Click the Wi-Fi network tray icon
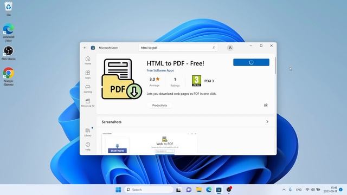The height and width of the screenshot is (195, 347). tap(307, 190)
